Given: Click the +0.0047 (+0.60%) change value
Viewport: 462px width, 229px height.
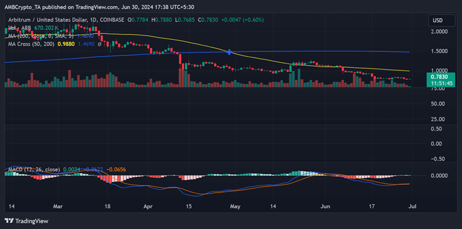Looking at the screenshot, I should pyautogui.click(x=243, y=20).
